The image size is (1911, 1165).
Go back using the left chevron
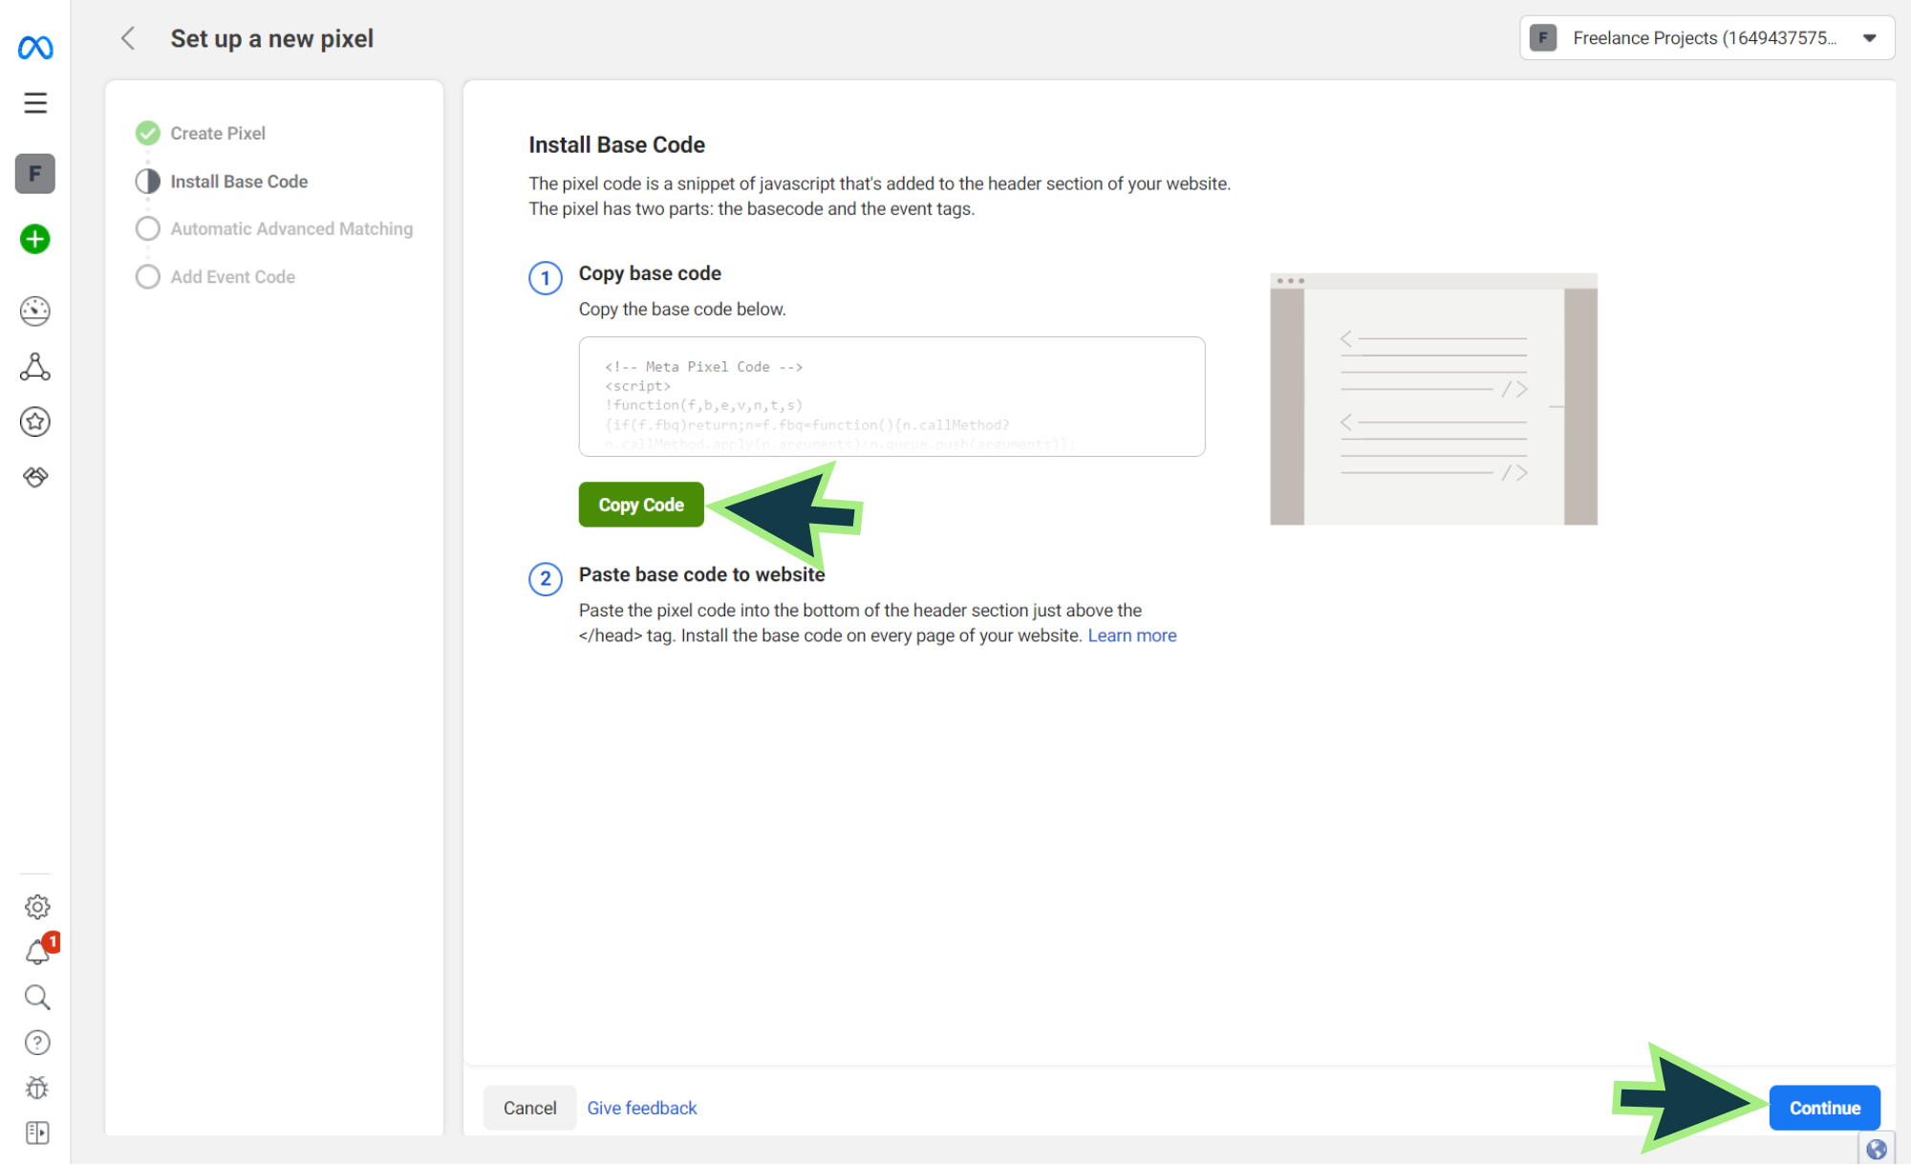(x=128, y=38)
